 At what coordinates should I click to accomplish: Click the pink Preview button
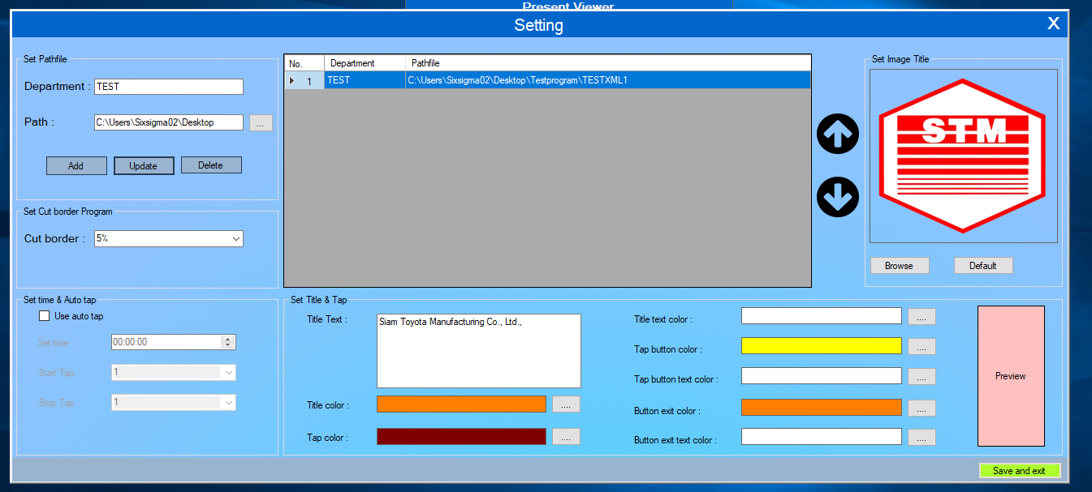coord(1011,376)
